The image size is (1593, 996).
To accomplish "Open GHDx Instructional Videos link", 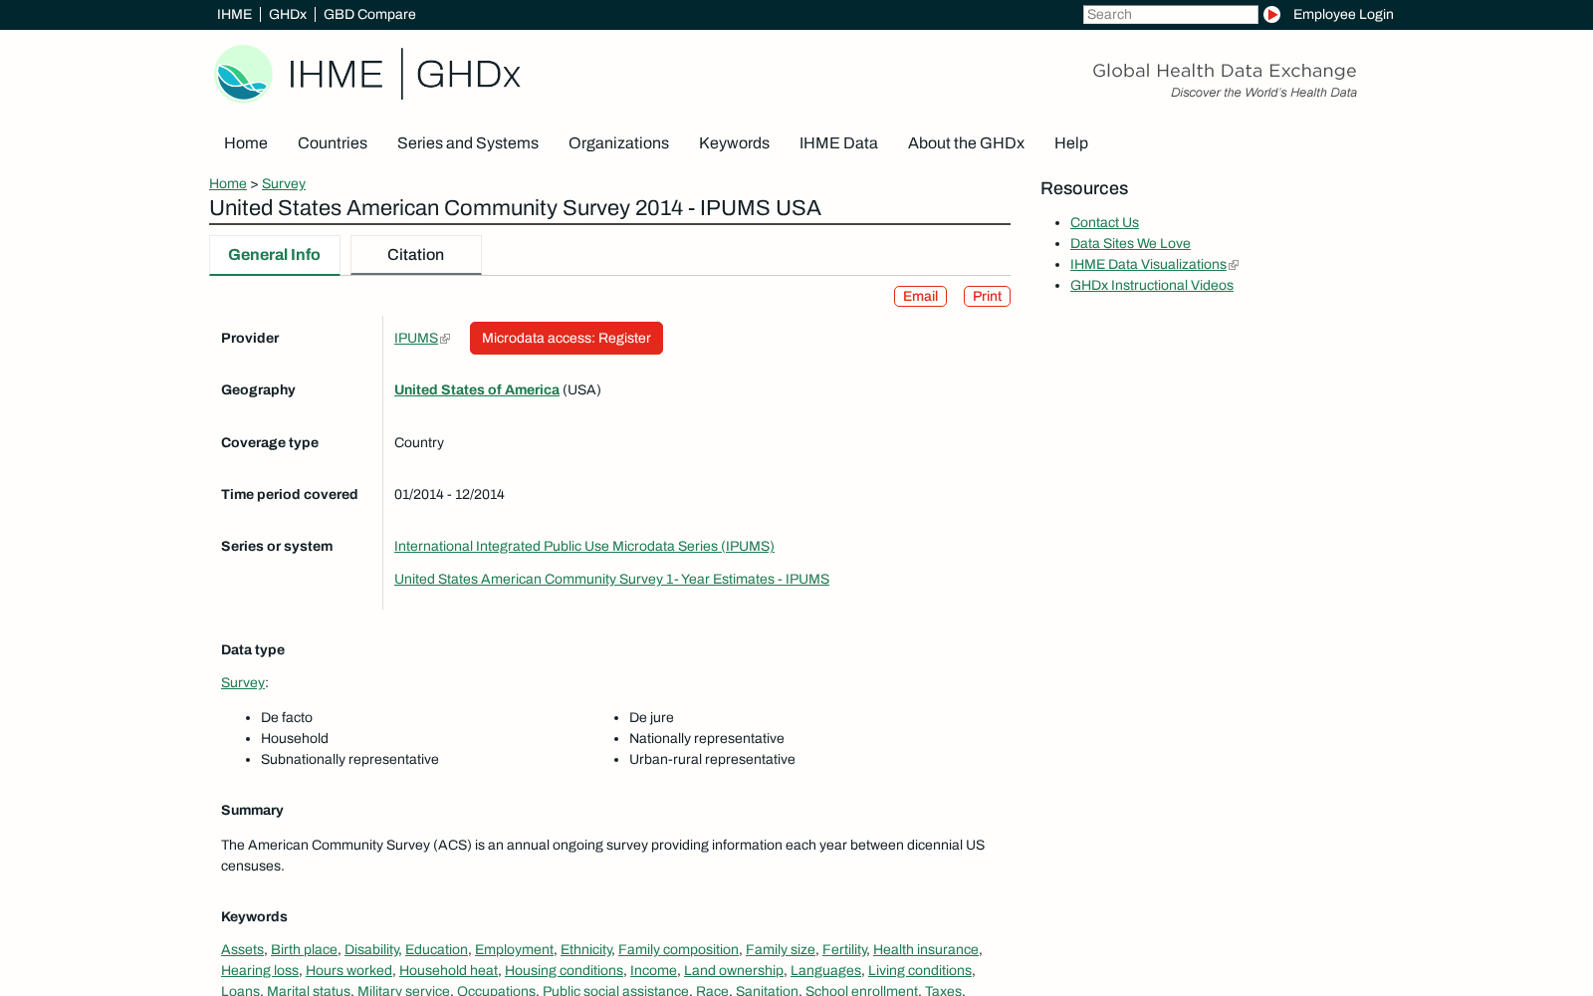I will coord(1152,285).
